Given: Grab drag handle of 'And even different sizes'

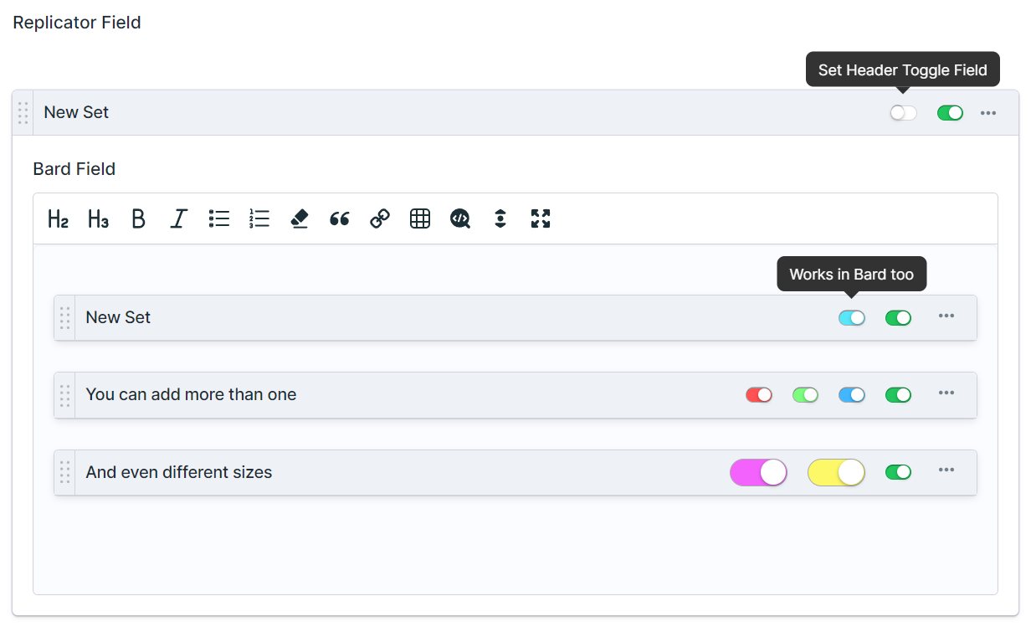Looking at the screenshot, I should coord(64,472).
